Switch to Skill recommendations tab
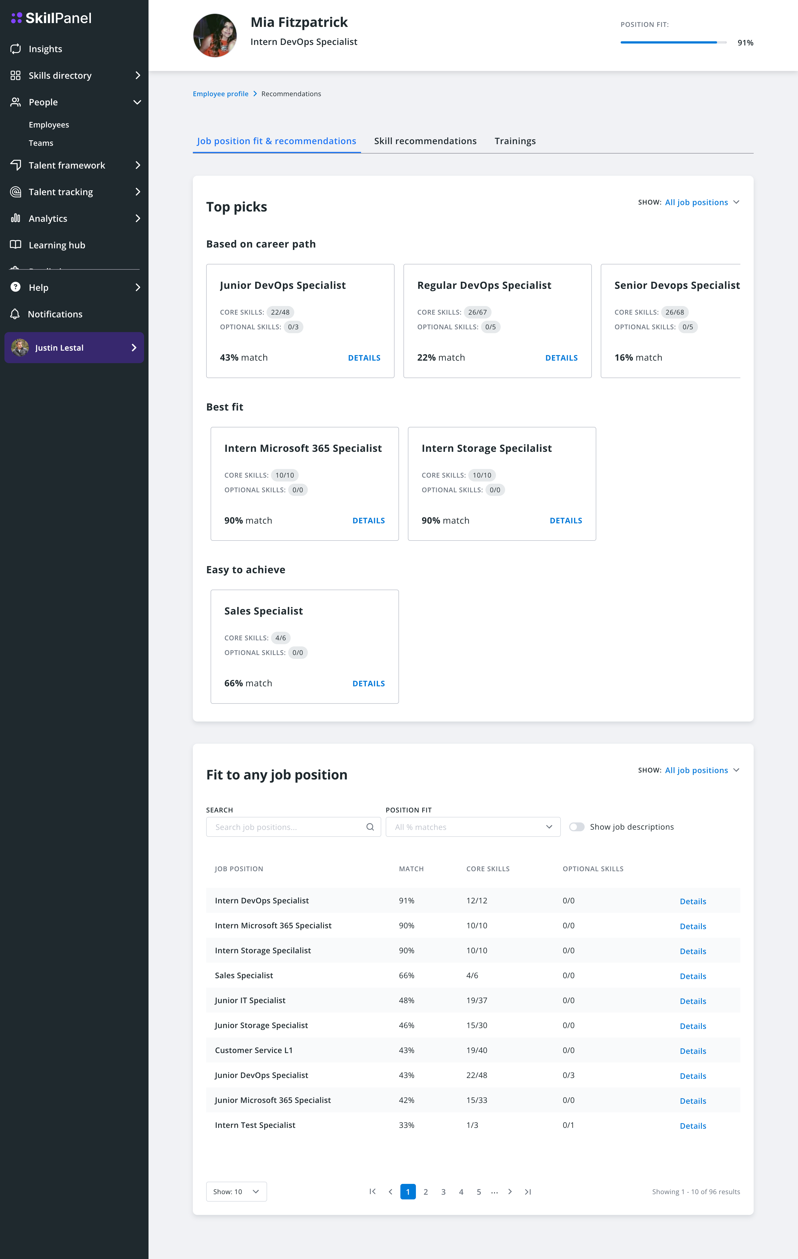This screenshot has height=1259, width=798. (x=425, y=141)
